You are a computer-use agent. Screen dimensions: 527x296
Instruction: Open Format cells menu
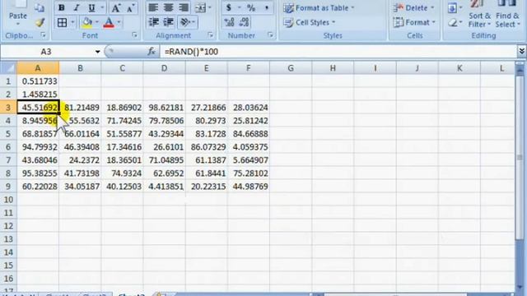[414, 22]
